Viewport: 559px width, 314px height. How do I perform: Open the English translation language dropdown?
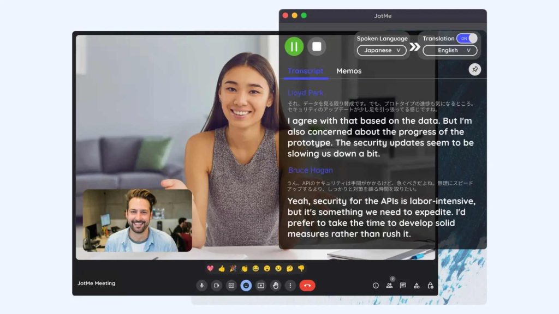coord(450,50)
